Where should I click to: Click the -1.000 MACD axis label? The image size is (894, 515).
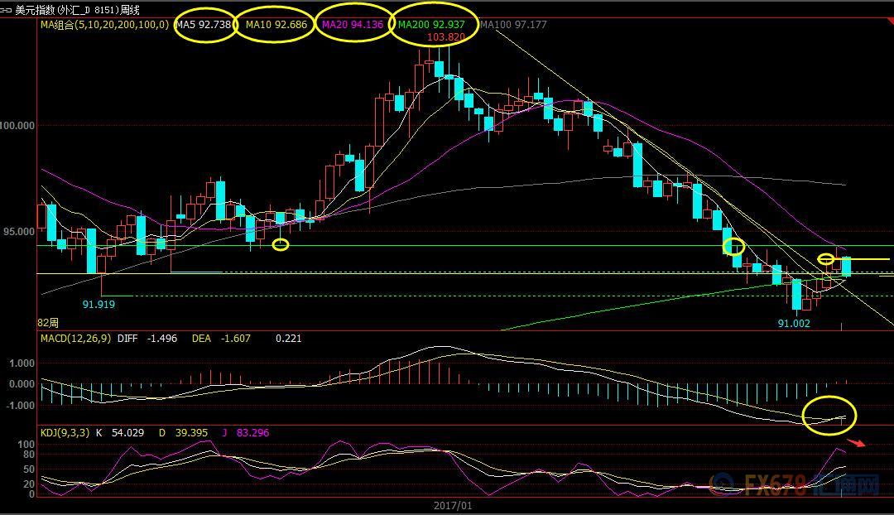tap(20, 406)
